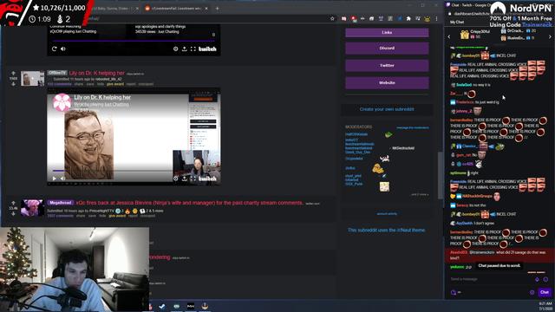Open settings gear on the Lily clip player
Viewport: 555px width, 312px height.
[175, 179]
